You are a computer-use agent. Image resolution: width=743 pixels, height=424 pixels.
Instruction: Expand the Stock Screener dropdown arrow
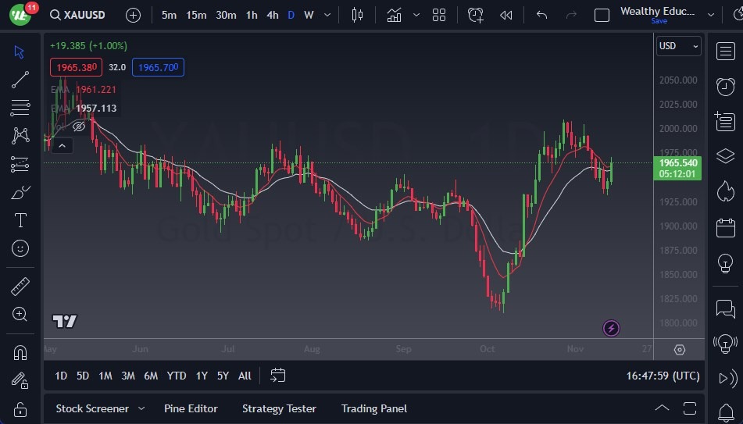click(141, 408)
